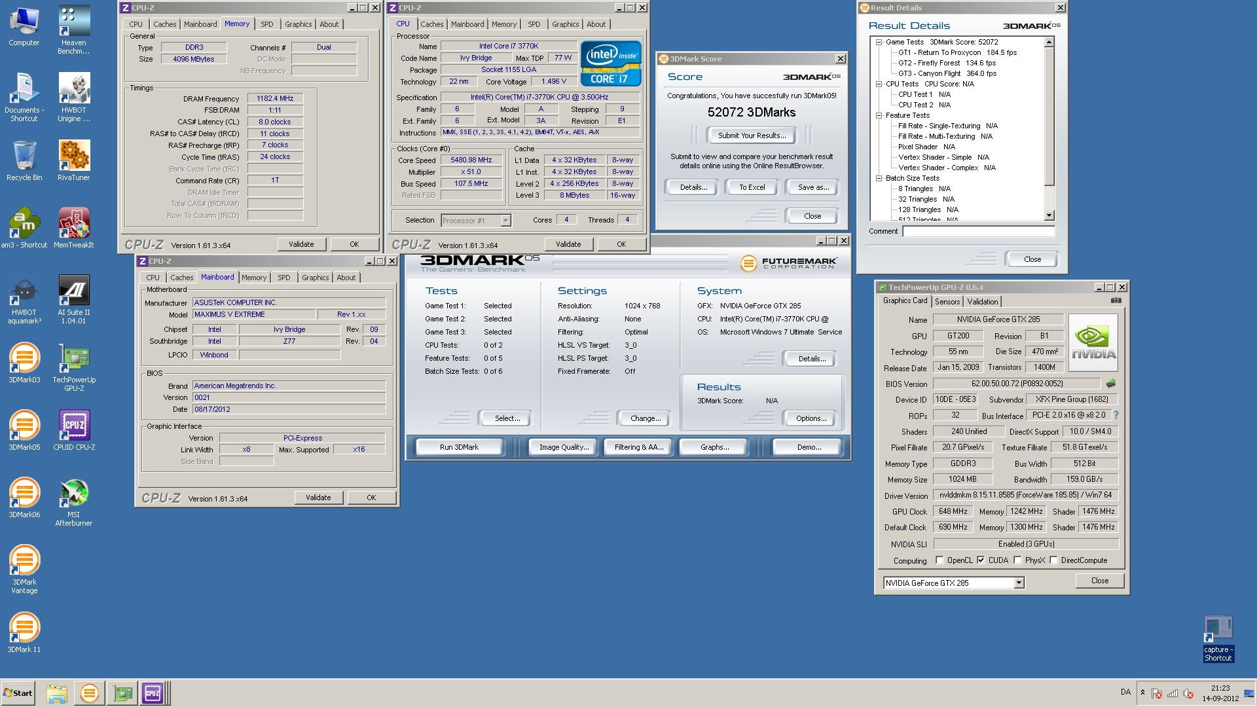Switch to the CPU-Z taskbar item

click(x=153, y=693)
